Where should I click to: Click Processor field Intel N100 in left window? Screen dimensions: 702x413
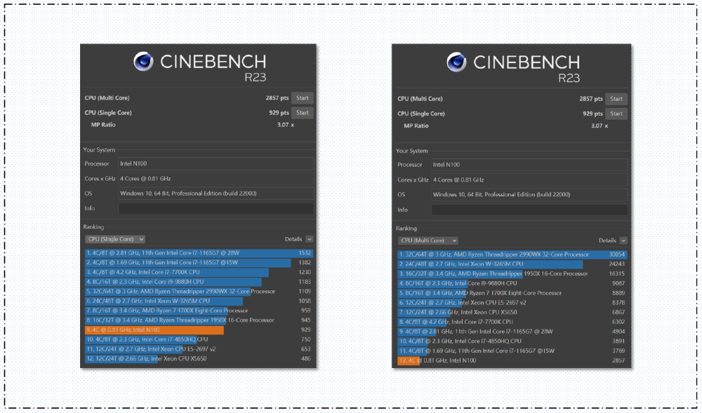pyautogui.click(x=216, y=163)
